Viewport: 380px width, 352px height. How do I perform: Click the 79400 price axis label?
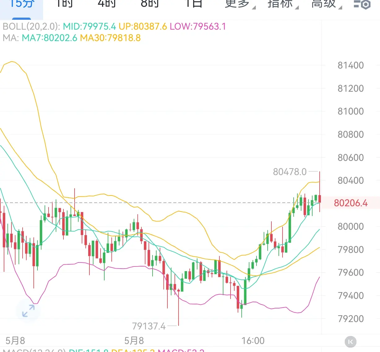pyautogui.click(x=351, y=296)
